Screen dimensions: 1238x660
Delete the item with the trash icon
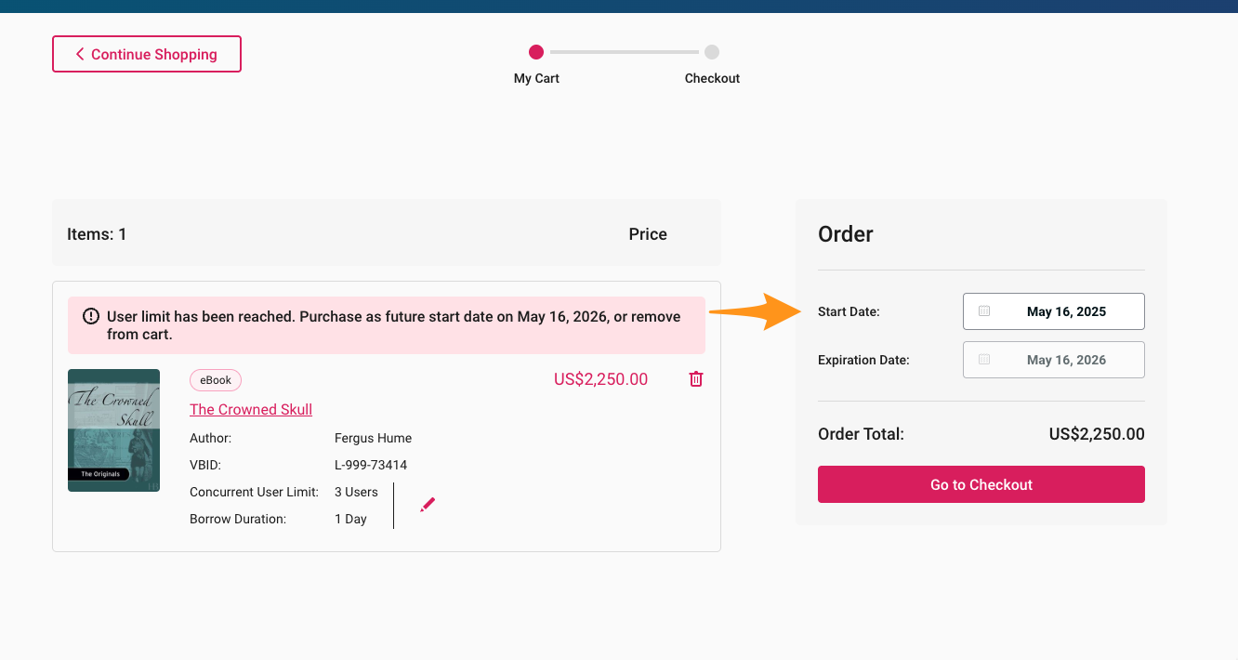pos(696,379)
